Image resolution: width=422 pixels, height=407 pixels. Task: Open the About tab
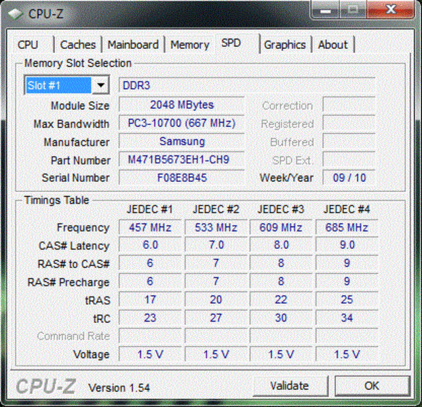(x=333, y=45)
